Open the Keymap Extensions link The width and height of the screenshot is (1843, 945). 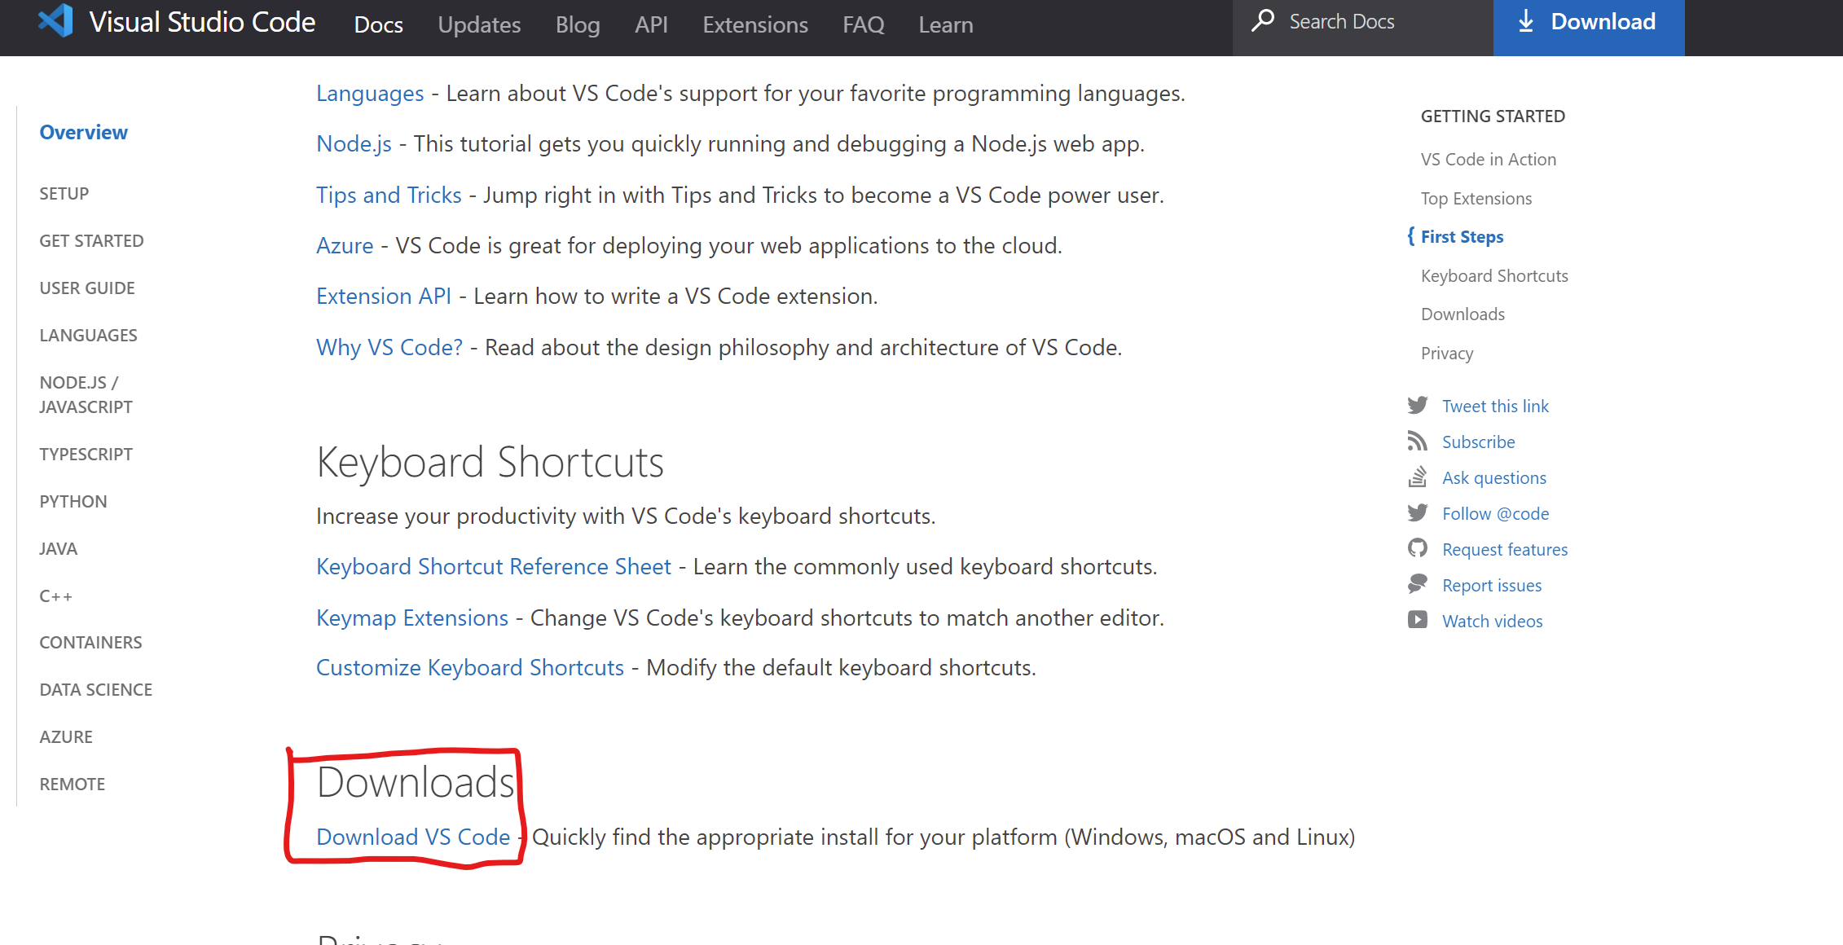click(x=412, y=618)
